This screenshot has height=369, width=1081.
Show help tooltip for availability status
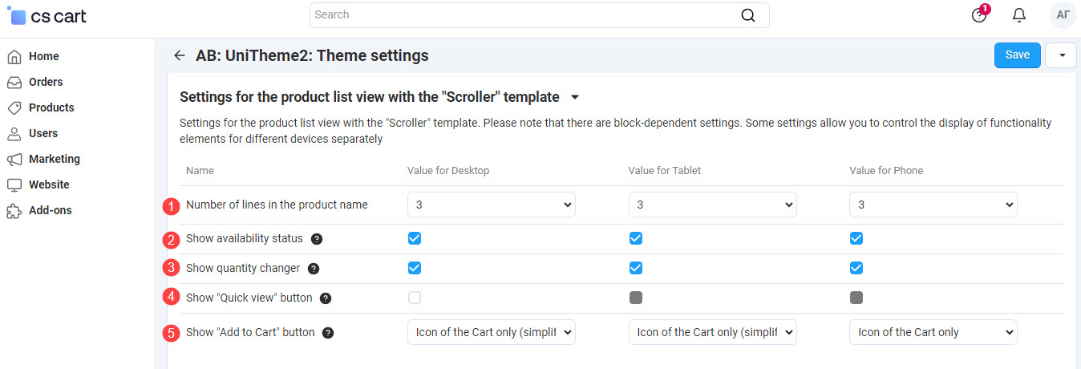tap(317, 238)
